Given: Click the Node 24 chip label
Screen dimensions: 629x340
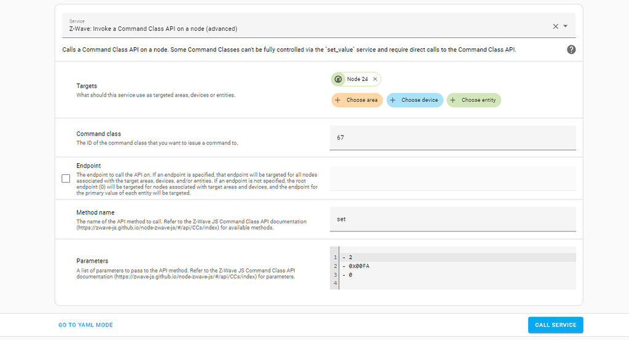Looking at the screenshot, I should (357, 79).
